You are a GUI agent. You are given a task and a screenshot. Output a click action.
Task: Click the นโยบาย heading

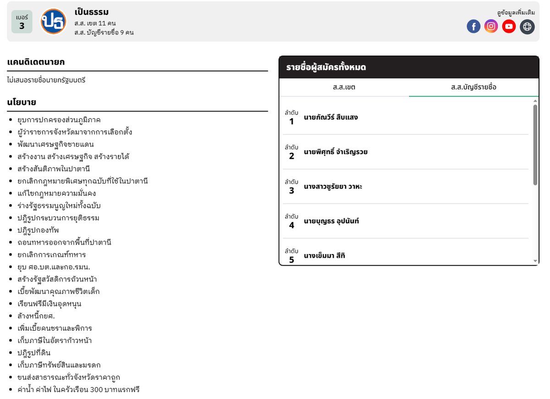click(22, 102)
